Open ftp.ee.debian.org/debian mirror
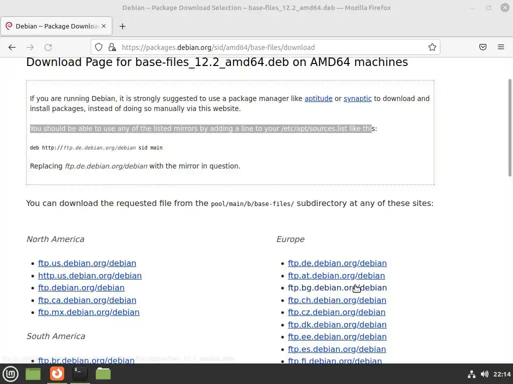Screen dimensions: 513x384 point(337,336)
